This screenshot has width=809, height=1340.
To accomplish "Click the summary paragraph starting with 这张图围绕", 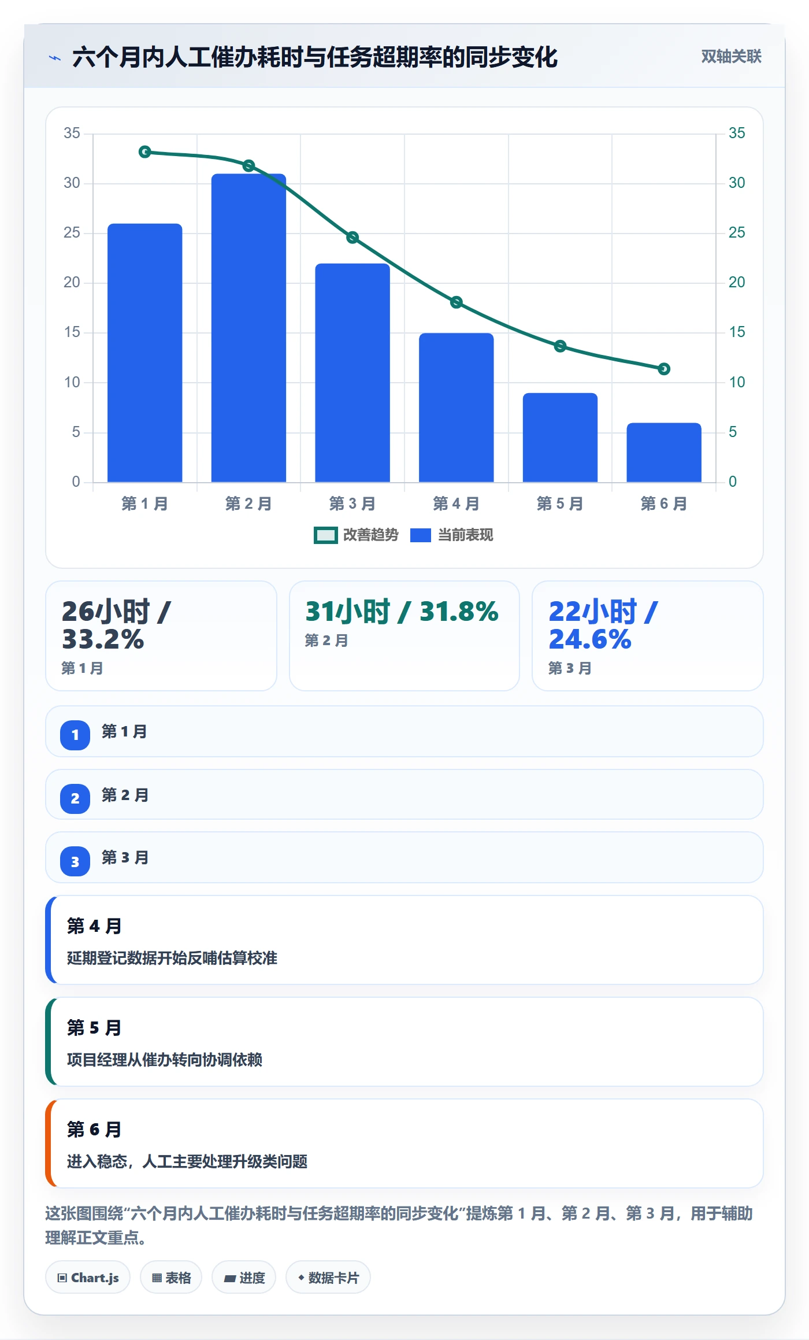I will click(x=399, y=1225).
